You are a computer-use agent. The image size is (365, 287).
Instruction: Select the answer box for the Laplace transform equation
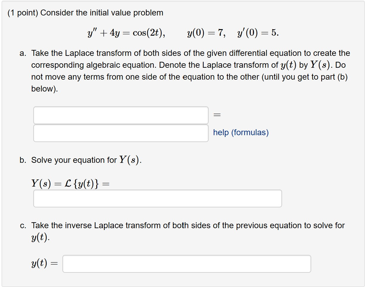pos(121,115)
